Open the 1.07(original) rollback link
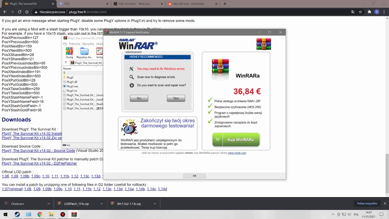The width and height of the screenshot is (389, 219). pyautogui.click(x=12, y=189)
